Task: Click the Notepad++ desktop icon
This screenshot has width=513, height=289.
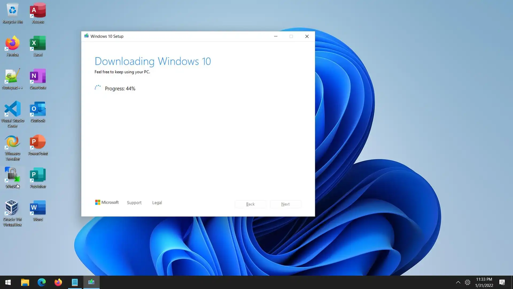Action: pos(12,77)
